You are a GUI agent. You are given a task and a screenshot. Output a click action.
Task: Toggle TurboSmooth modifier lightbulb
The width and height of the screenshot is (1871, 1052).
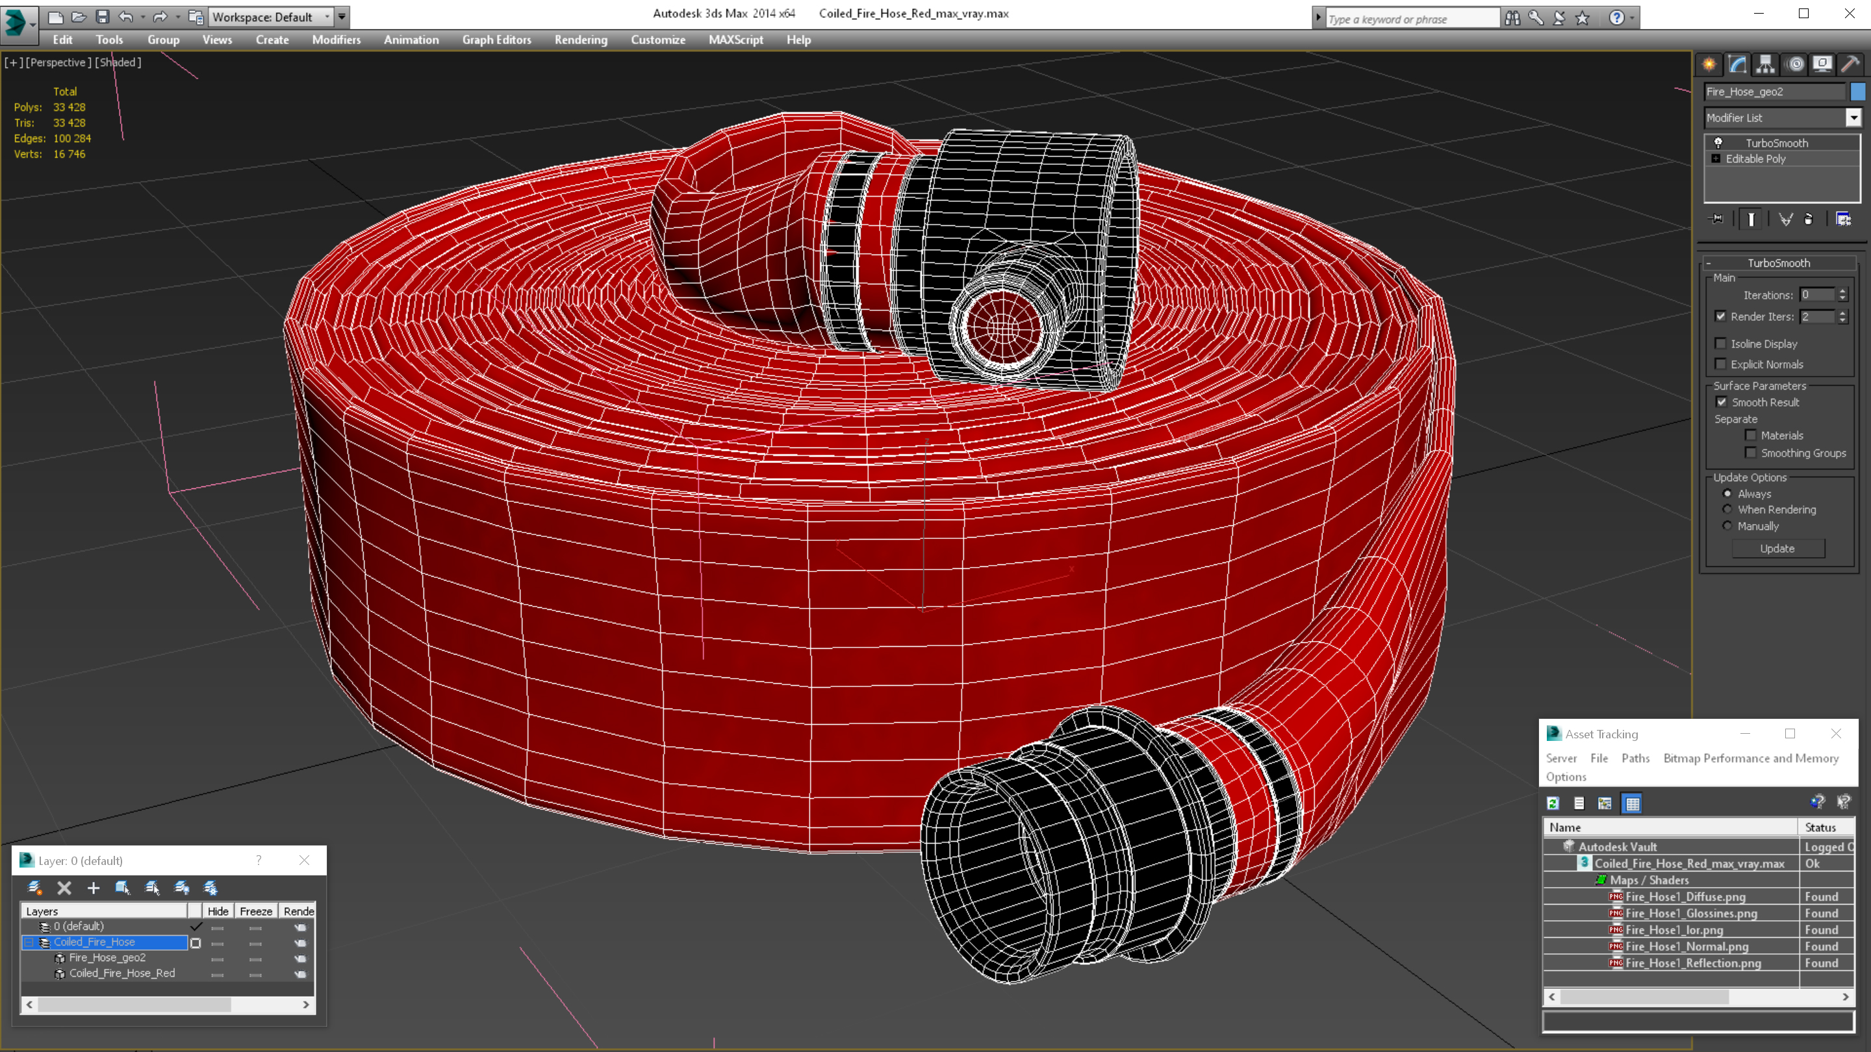tap(1718, 143)
